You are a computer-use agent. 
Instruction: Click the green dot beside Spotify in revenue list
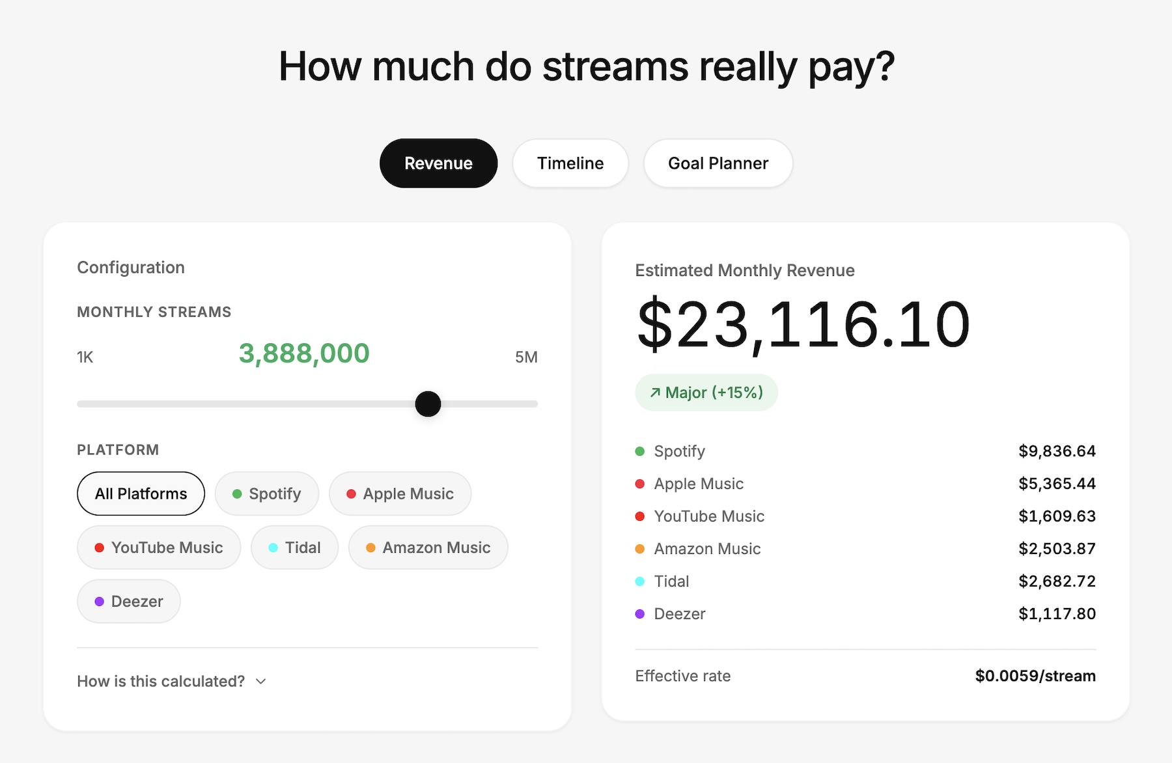[x=640, y=451]
